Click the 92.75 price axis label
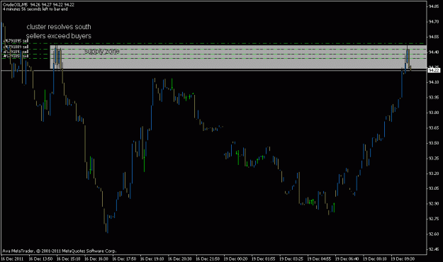 click(x=434, y=219)
